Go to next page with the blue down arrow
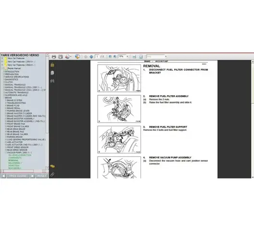 coord(91,57)
